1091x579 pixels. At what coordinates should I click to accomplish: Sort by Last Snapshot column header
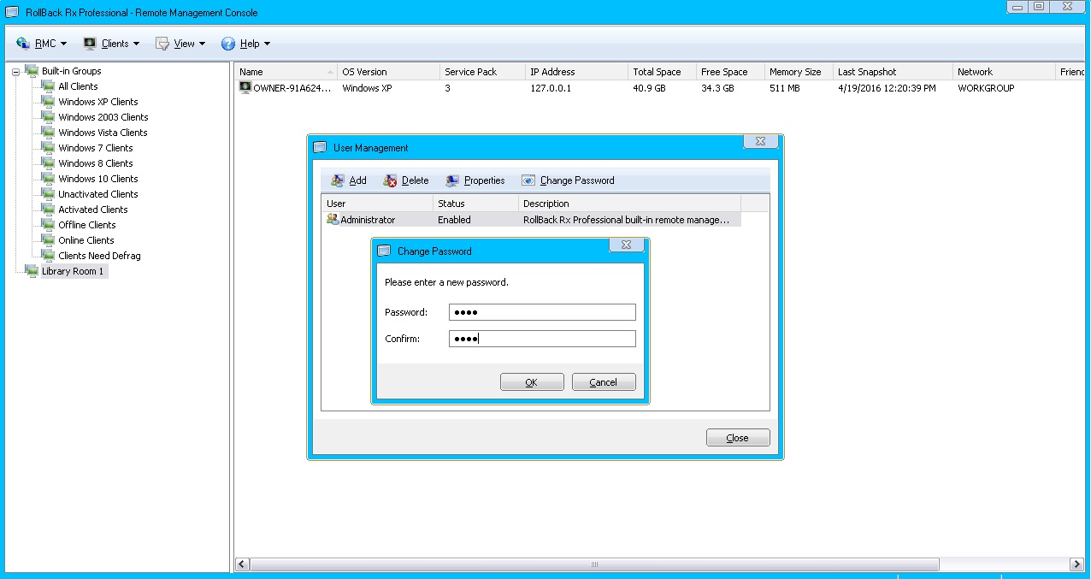pos(893,72)
